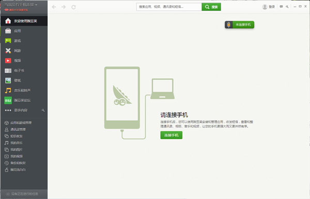Focus the search apps and videos field
This screenshot has height=199, width=310.
(x=169, y=7)
